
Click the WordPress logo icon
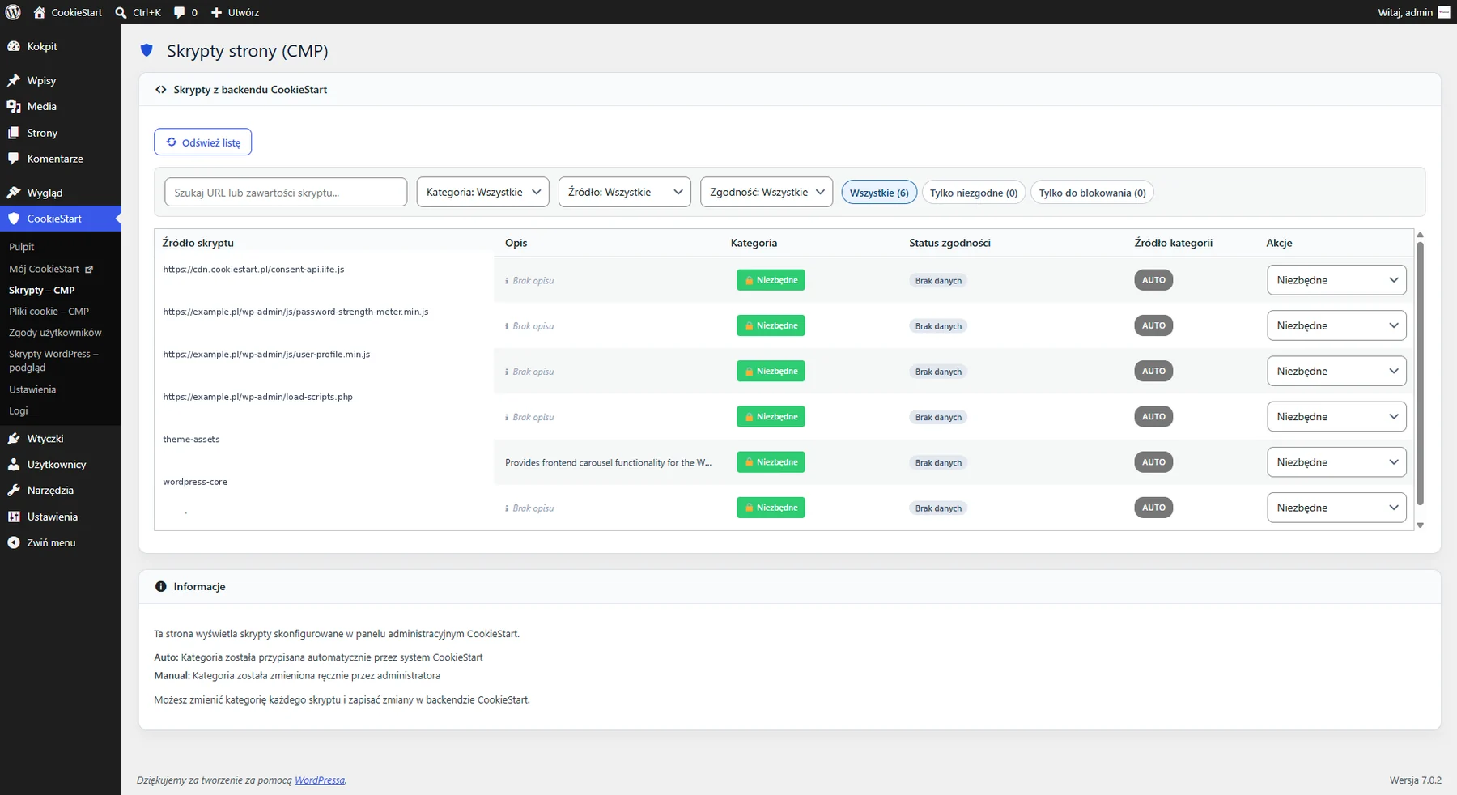(13, 12)
